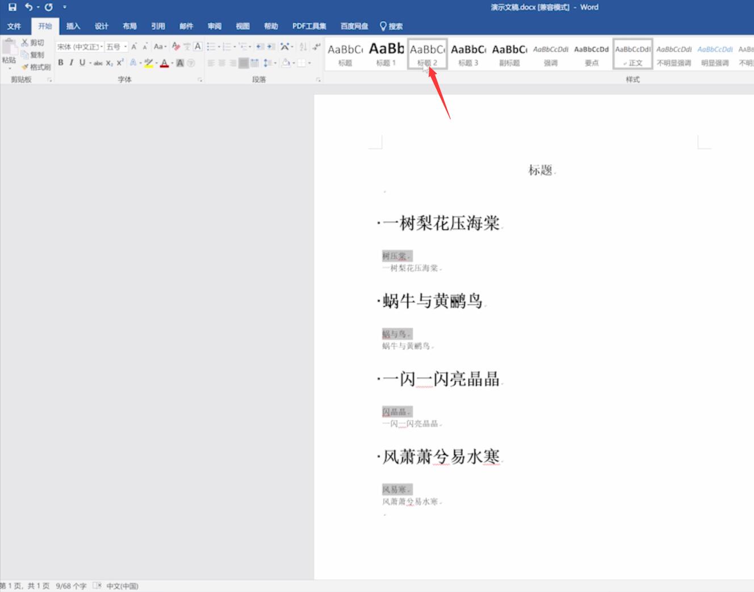Screen dimensions: 754x592
Task: Click the bullets list icon
Action: 211,47
